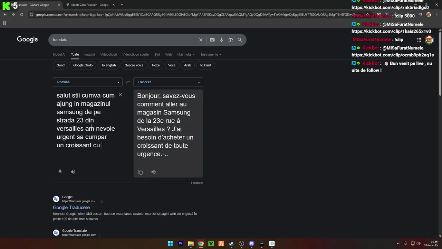Swap source and target languages
Viewport: 442px width, 249px height.
point(128,82)
